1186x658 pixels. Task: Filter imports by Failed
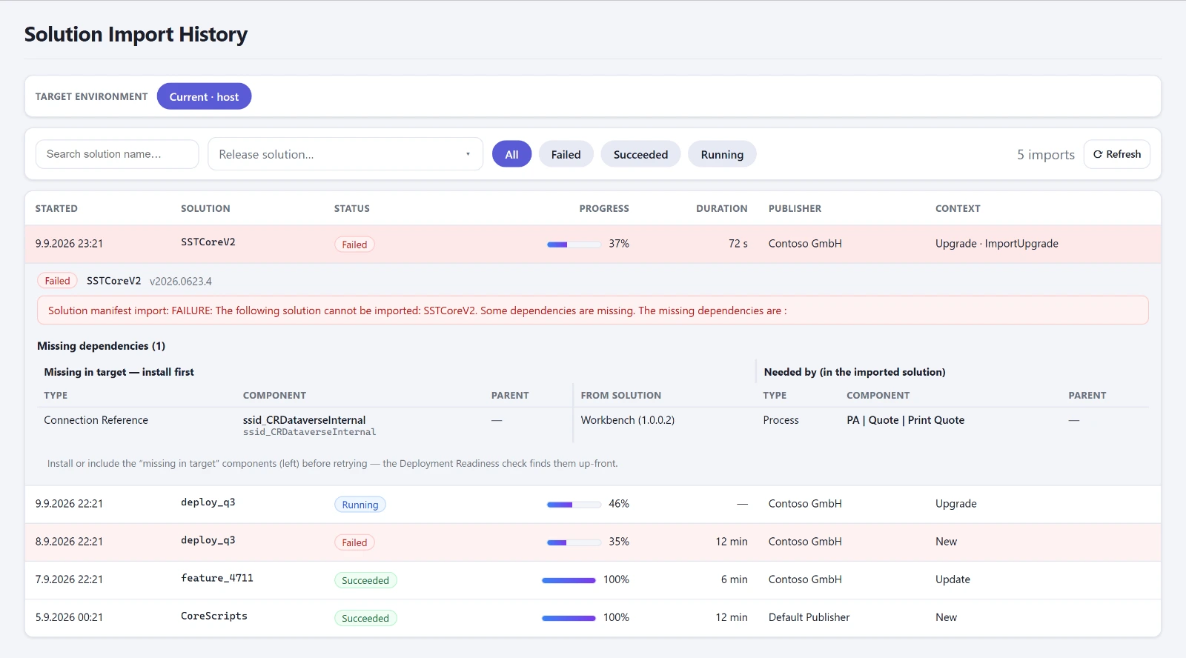click(x=566, y=154)
